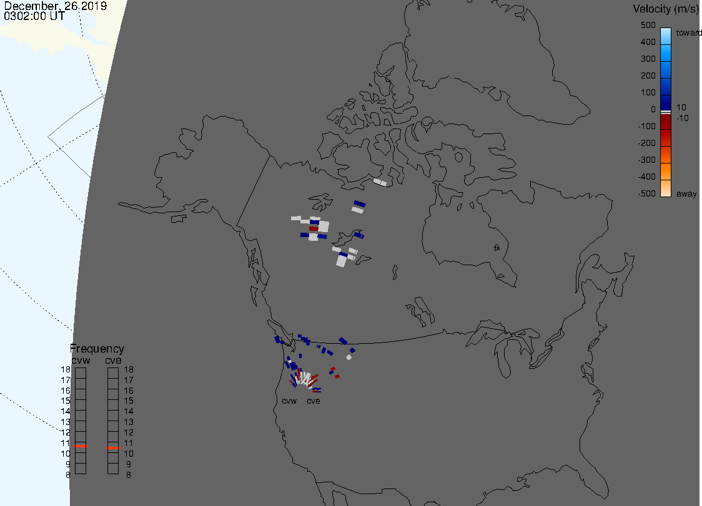Select 11 on the cvw frequency scale
Screen dimensions: 702x506
(x=66, y=443)
